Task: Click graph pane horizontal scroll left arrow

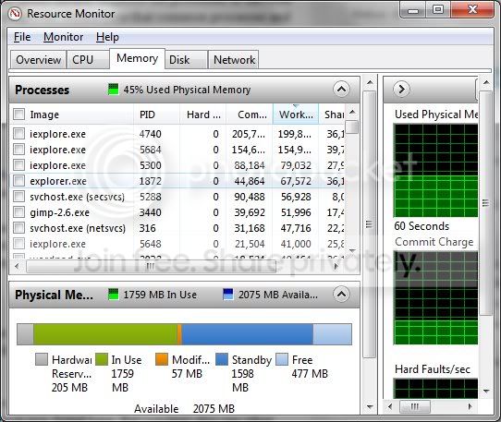Action: click(390, 406)
